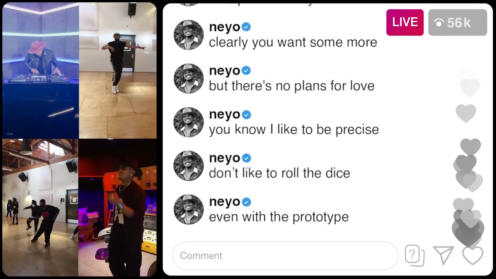Click inside the Comment field

point(285,256)
